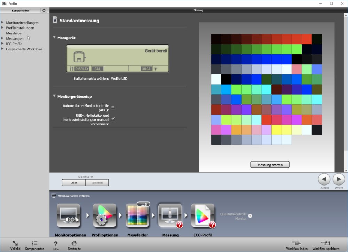
Task: Click the Vollbild fullscreen icon
Action: point(15,243)
